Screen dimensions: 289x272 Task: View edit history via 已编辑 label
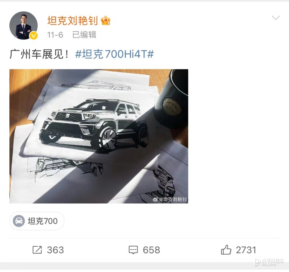[x=84, y=35]
